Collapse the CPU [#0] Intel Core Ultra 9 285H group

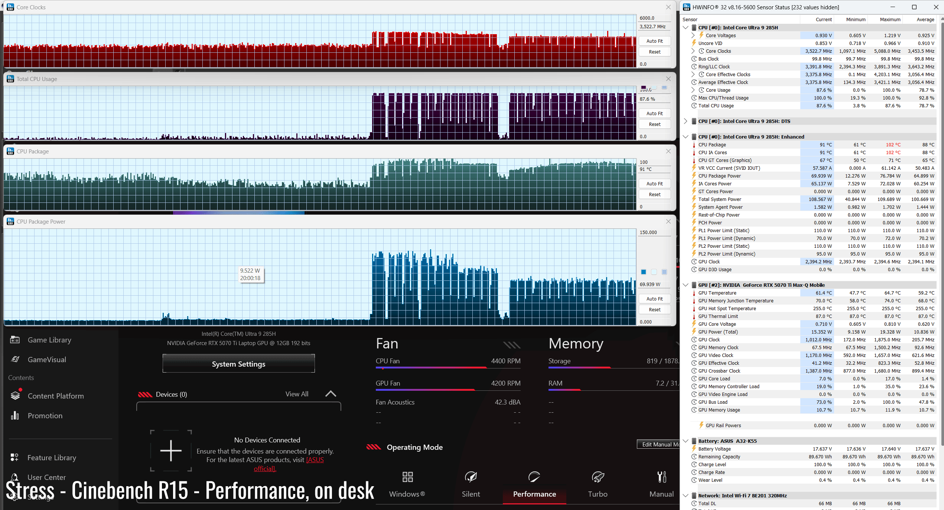pyautogui.click(x=686, y=27)
